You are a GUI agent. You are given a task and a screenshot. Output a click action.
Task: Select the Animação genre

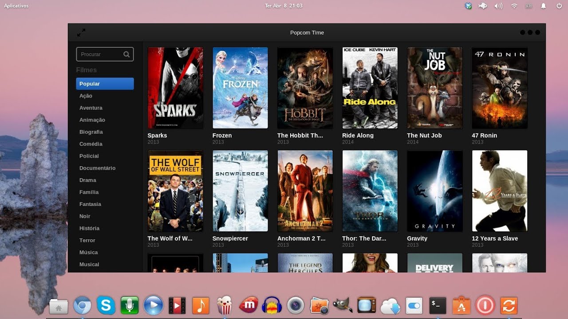(x=92, y=120)
